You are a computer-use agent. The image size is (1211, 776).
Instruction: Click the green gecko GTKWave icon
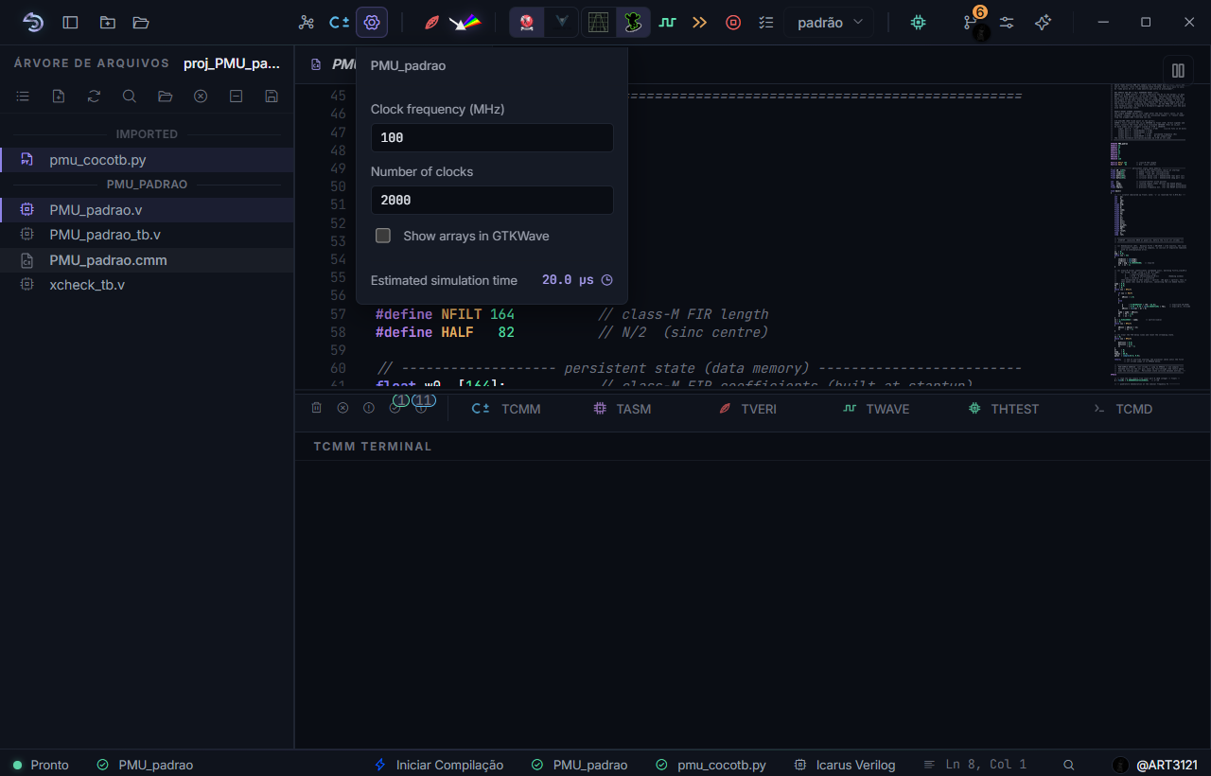[633, 22]
